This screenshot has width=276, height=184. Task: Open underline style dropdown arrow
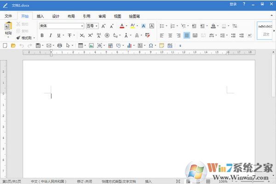pos(63,36)
